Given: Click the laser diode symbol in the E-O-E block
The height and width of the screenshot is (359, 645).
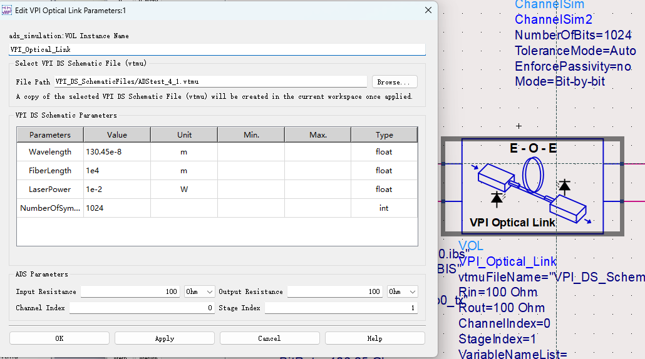Looking at the screenshot, I should pyautogui.click(x=497, y=199).
